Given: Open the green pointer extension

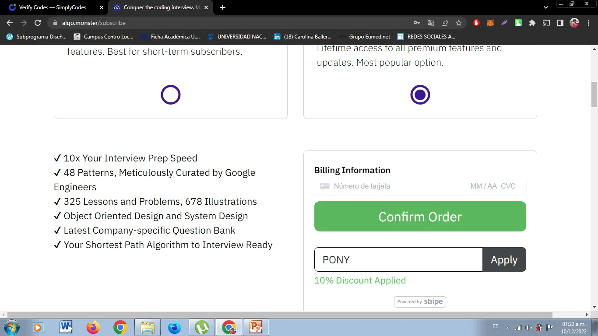Looking at the screenshot, I should click(518, 23).
